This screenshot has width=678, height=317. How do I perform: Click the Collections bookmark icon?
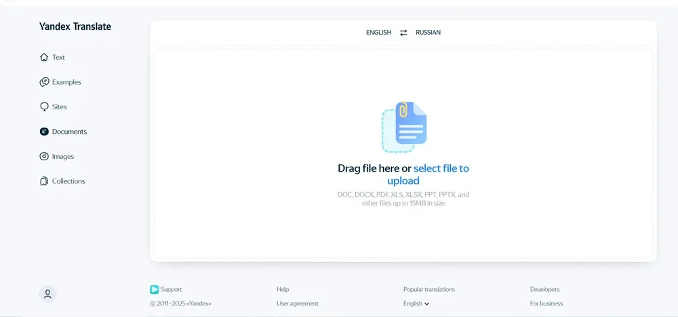pyautogui.click(x=44, y=181)
